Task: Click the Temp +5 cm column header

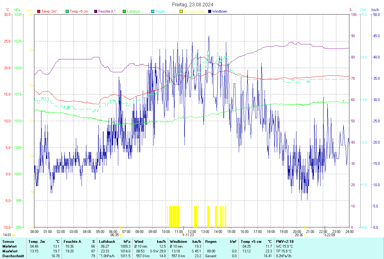Action: point(251,241)
